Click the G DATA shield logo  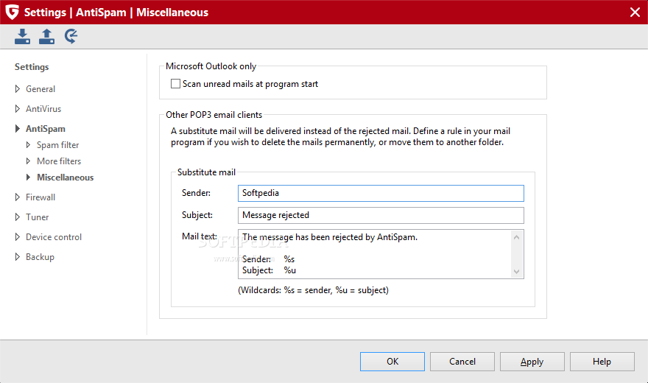(12, 12)
